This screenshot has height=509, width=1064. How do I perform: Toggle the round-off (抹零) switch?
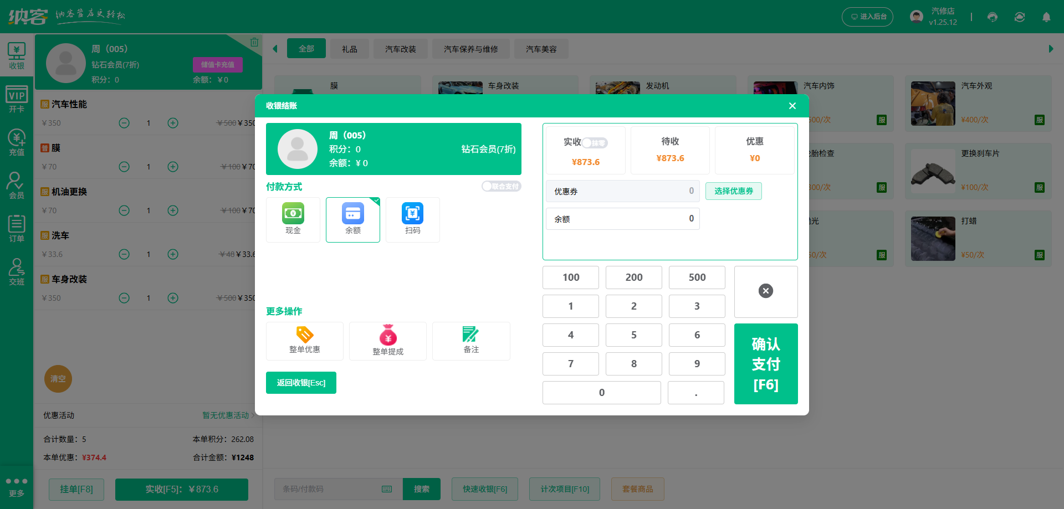[595, 143]
